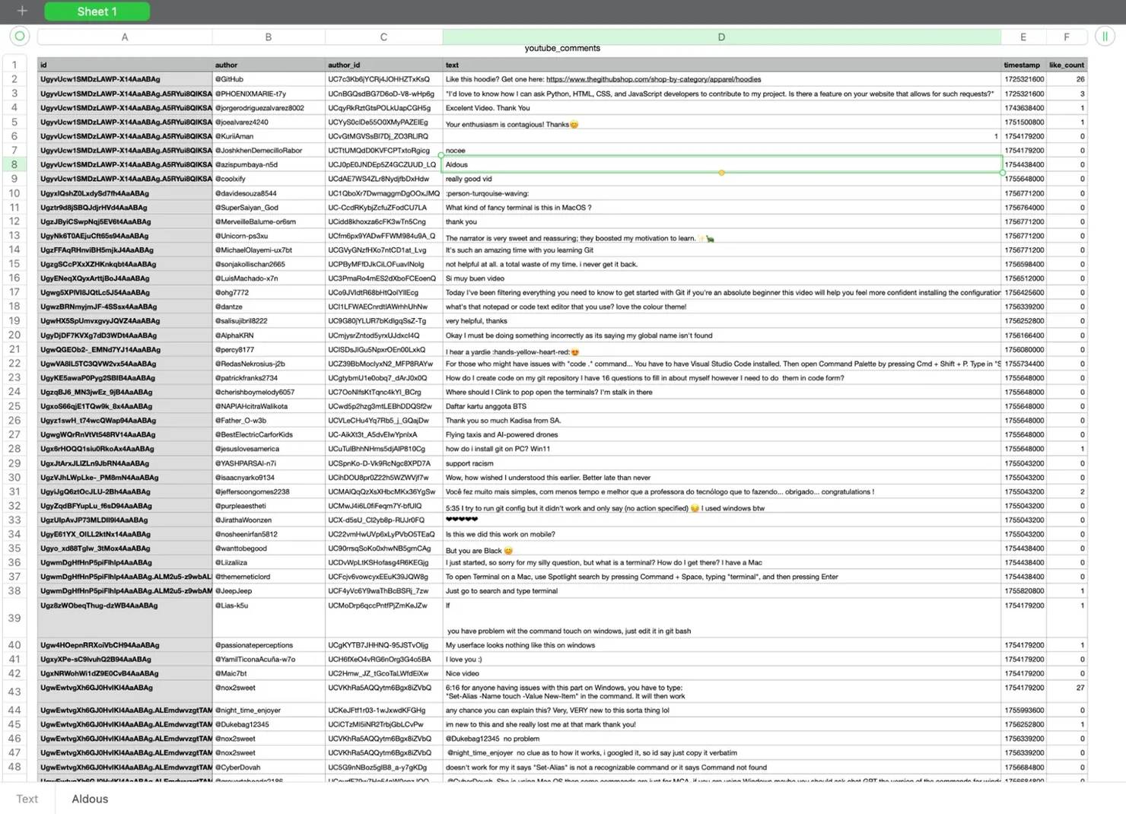The height and width of the screenshot is (814, 1126).
Task: Select the @KuriiAman author cell
Action: click(x=269, y=136)
